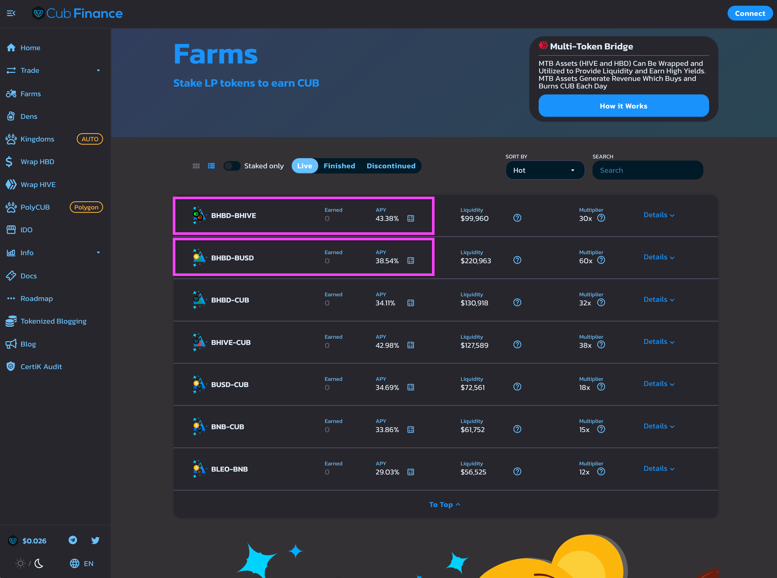The width and height of the screenshot is (777, 578).
Task: Open Wrap HIVE in sidebar
Action: (55, 184)
